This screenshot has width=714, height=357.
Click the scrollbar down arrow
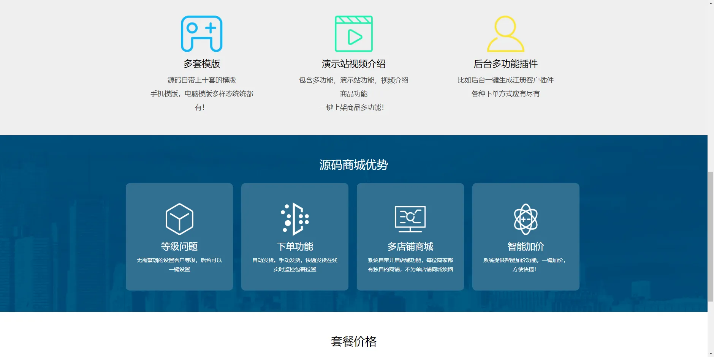(710, 354)
